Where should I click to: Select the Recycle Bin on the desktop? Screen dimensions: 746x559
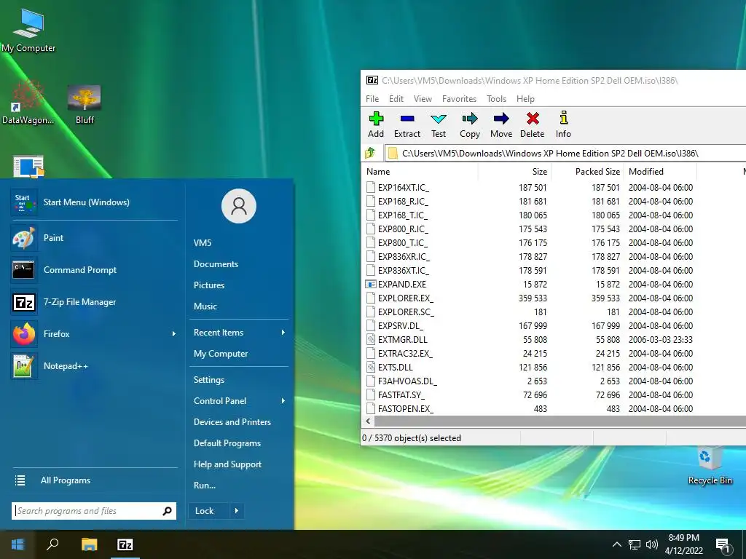point(710,466)
